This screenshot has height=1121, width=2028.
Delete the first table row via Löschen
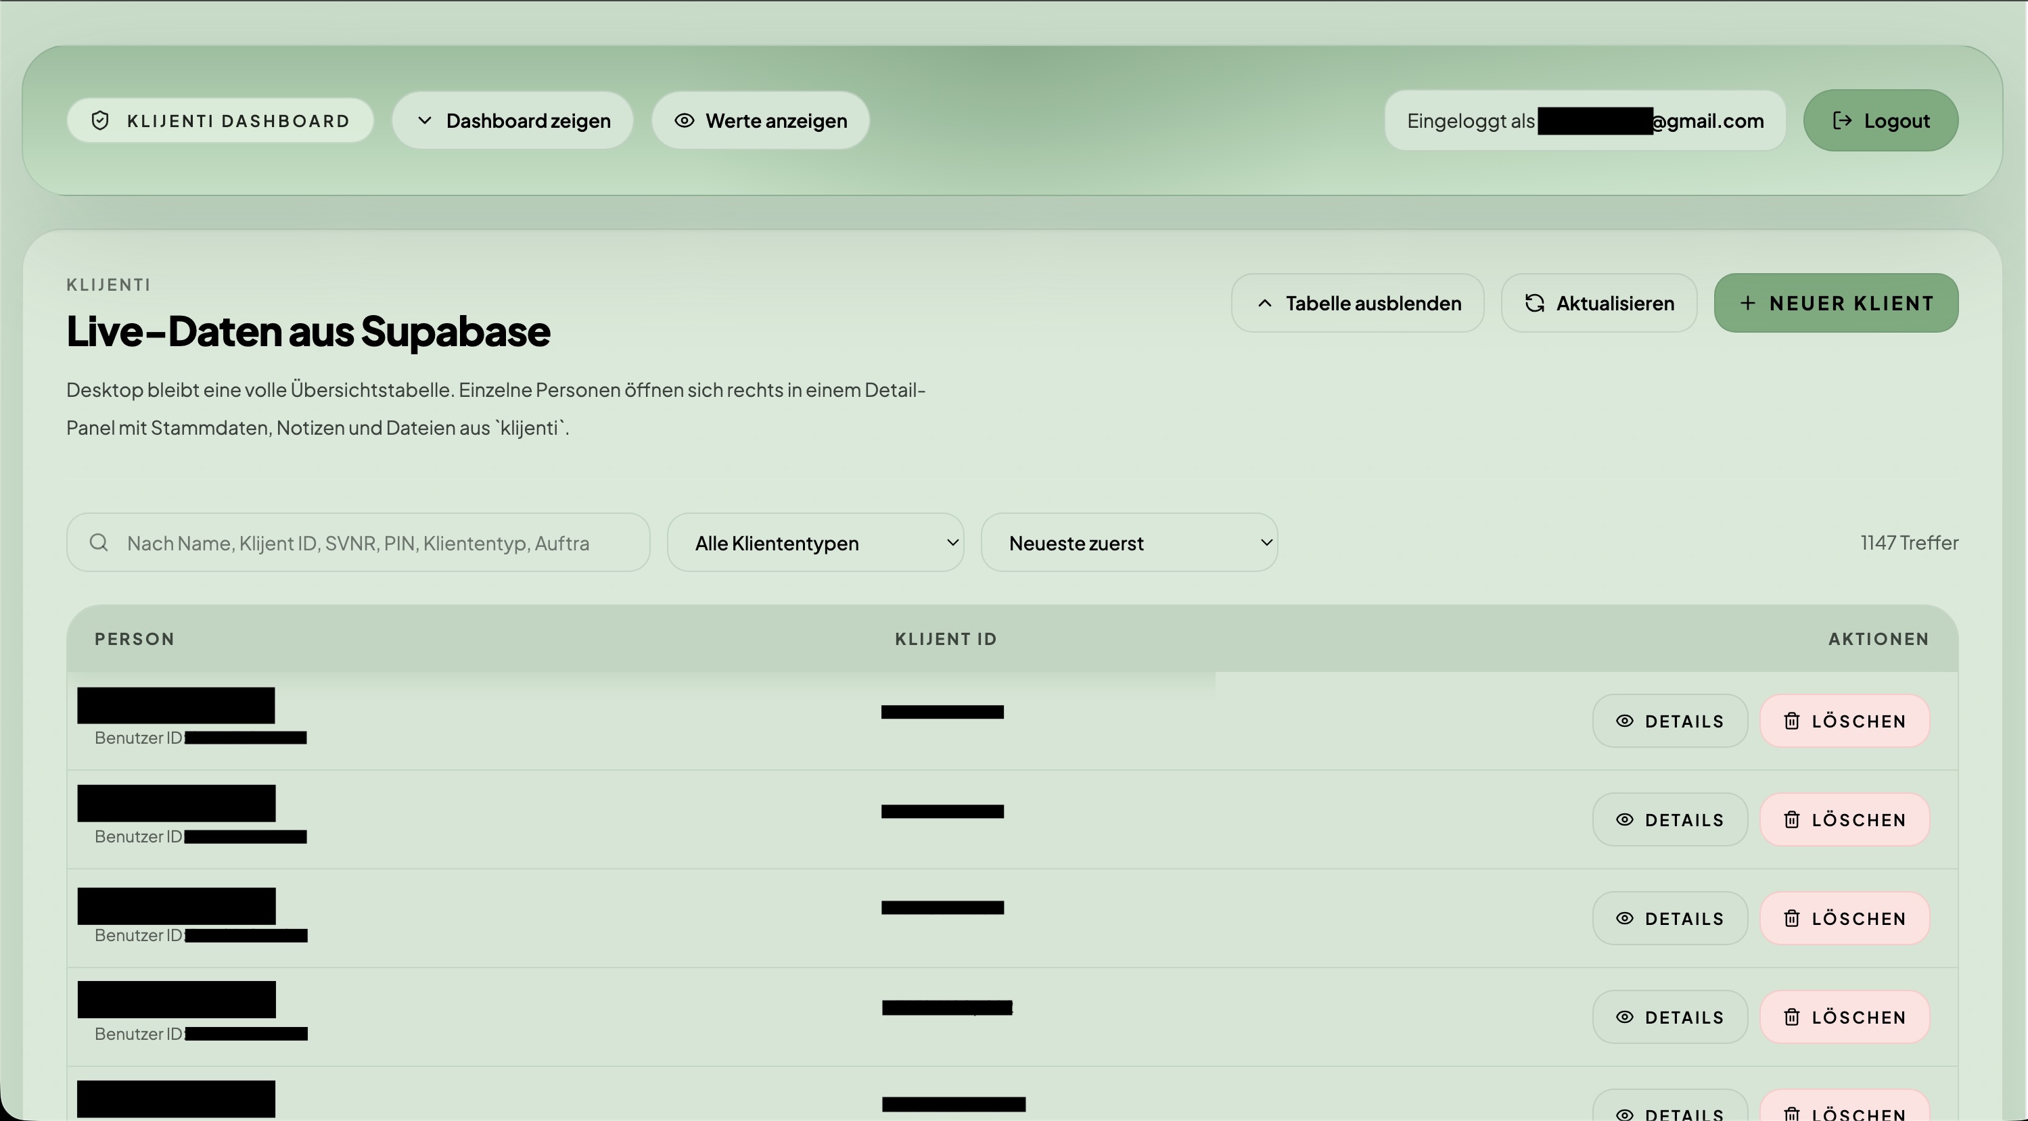[x=1845, y=721]
